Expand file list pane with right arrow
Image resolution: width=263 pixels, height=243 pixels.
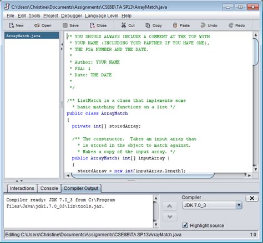(x=62, y=49)
